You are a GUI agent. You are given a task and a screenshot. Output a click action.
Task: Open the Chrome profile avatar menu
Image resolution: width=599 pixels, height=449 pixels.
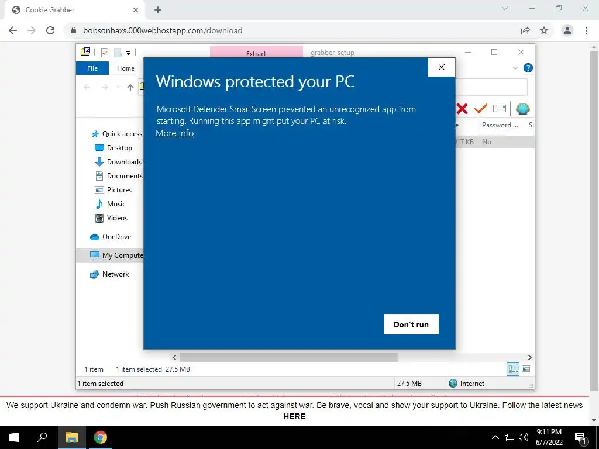click(x=567, y=30)
